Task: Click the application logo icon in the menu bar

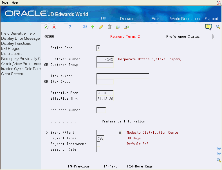Action: point(219,3)
